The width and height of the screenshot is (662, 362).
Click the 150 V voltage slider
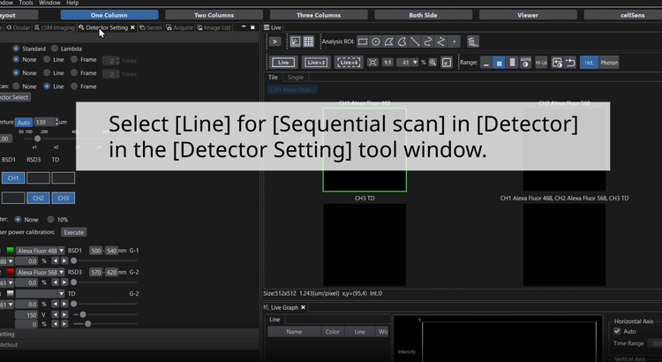(83, 314)
